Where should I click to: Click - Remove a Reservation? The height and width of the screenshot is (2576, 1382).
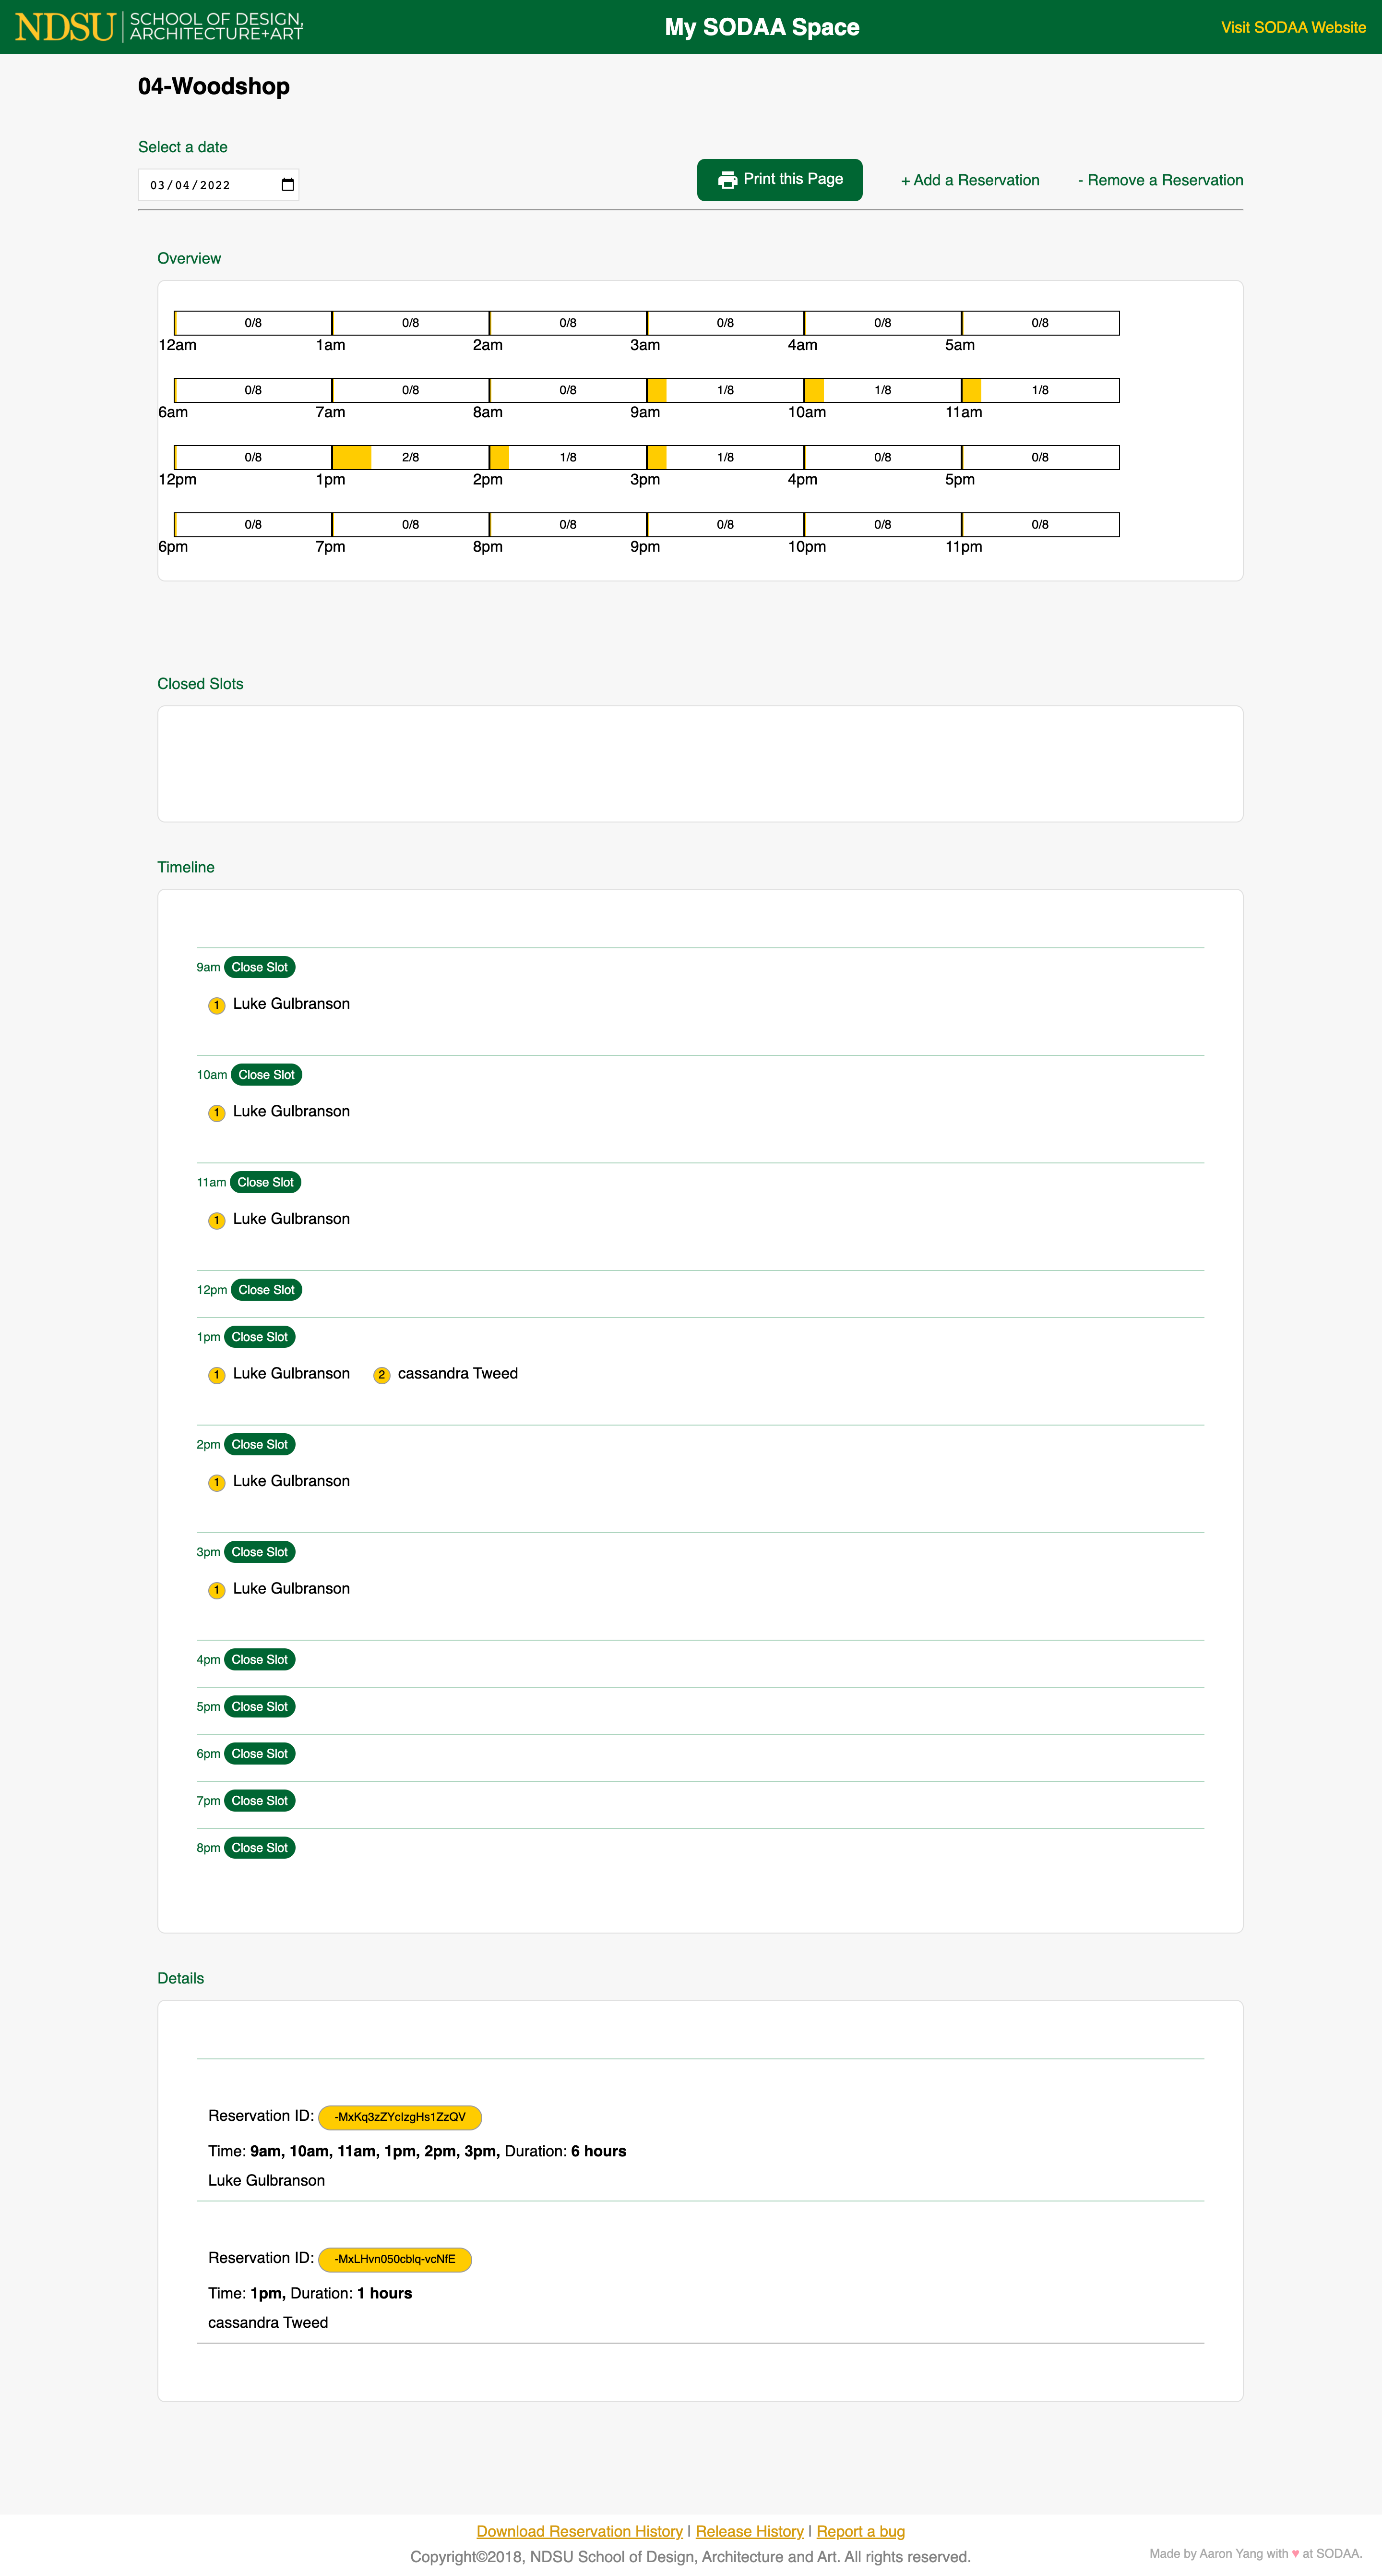click(x=1160, y=180)
